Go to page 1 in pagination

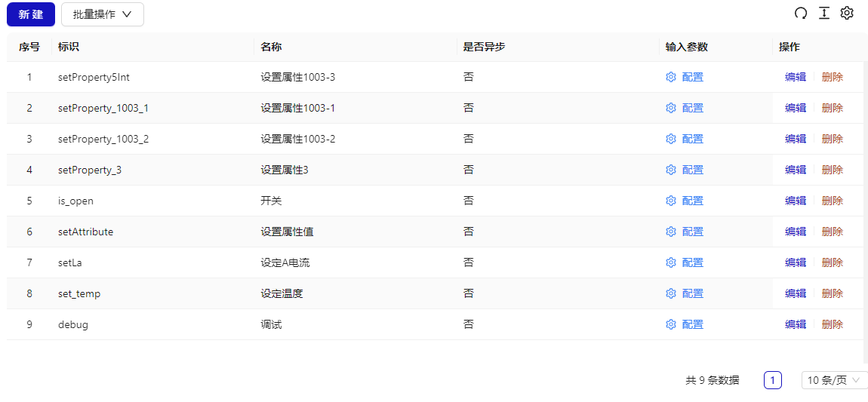tap(772, 380)
